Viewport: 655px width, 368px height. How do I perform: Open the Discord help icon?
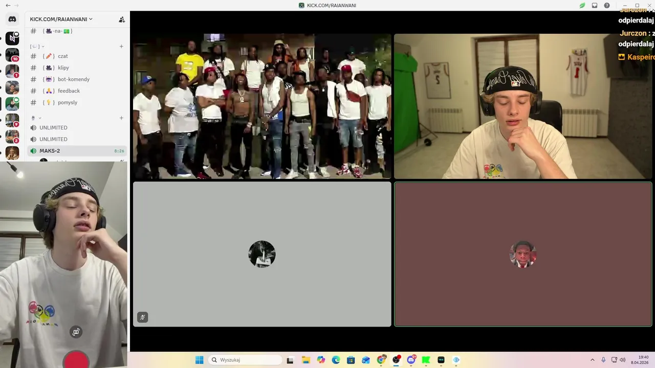(607, 5)
